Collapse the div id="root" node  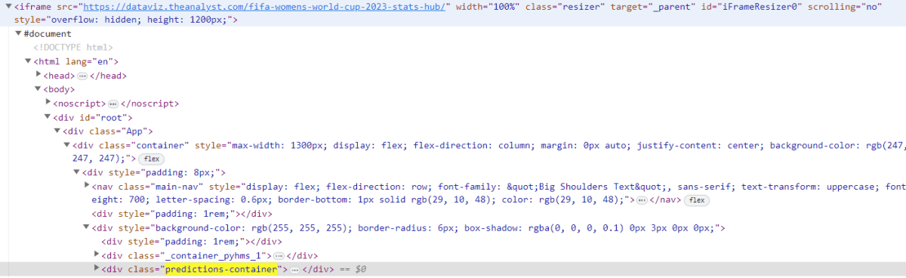point(48,117)
